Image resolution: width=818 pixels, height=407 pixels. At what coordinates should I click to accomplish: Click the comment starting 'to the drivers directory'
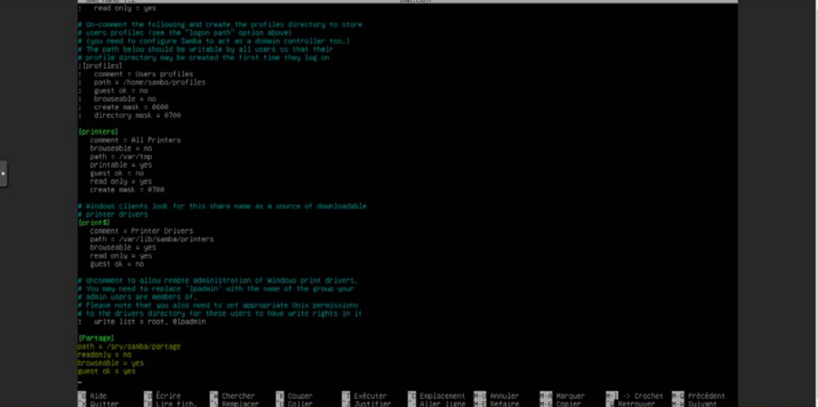[220, 314]
